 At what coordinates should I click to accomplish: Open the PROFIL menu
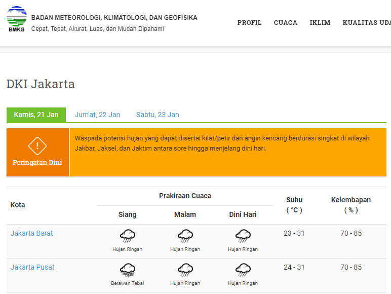coord(249,23)
